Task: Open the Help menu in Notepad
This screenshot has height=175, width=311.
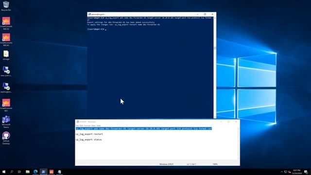Action: click(x=99, y=125)
